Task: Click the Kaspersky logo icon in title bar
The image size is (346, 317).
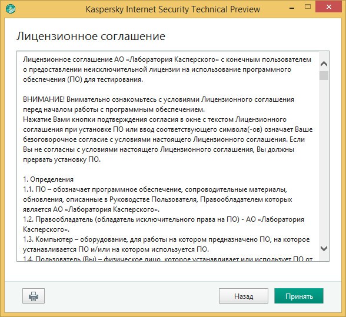Action: [x=10, y=9]
